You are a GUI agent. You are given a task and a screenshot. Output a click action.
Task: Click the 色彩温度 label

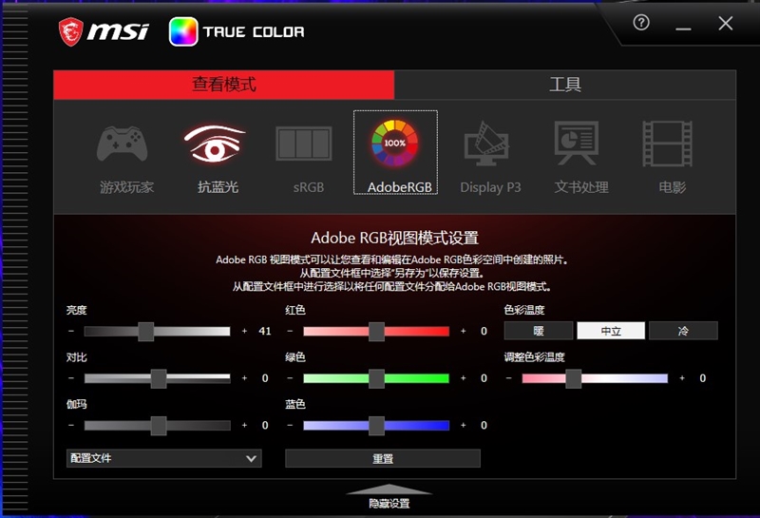[x=524, y=310]
